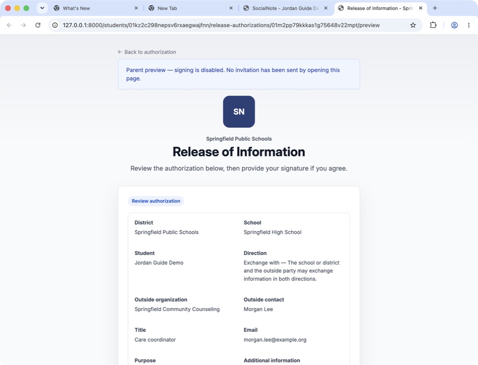Click the macOS yellow minimize window button
Screen dimensions: 478x365
[x=17, y=8]
